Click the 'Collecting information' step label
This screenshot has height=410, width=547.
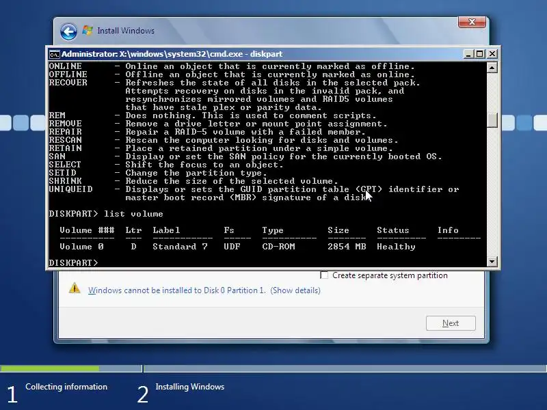pyautogui.click(x=66, y=387)
